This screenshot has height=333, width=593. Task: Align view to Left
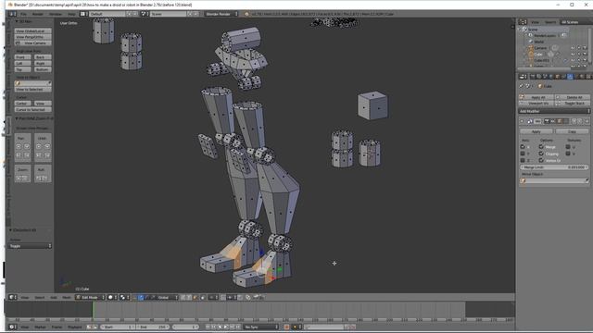tap(22, 64)
